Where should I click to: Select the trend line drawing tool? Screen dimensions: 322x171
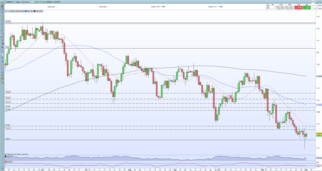point(2,23)
